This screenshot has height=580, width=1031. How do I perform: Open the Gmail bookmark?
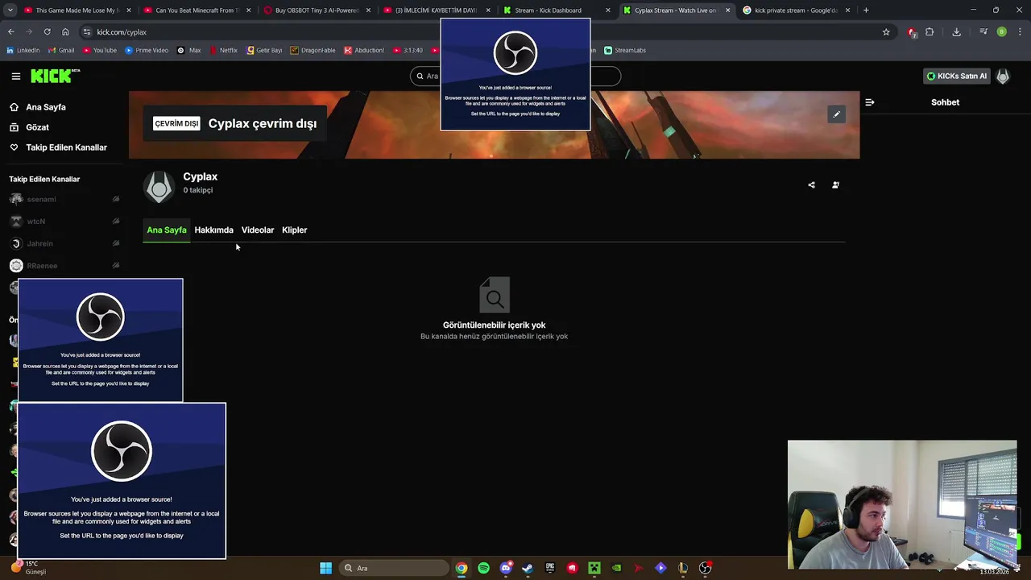[61, 50]
